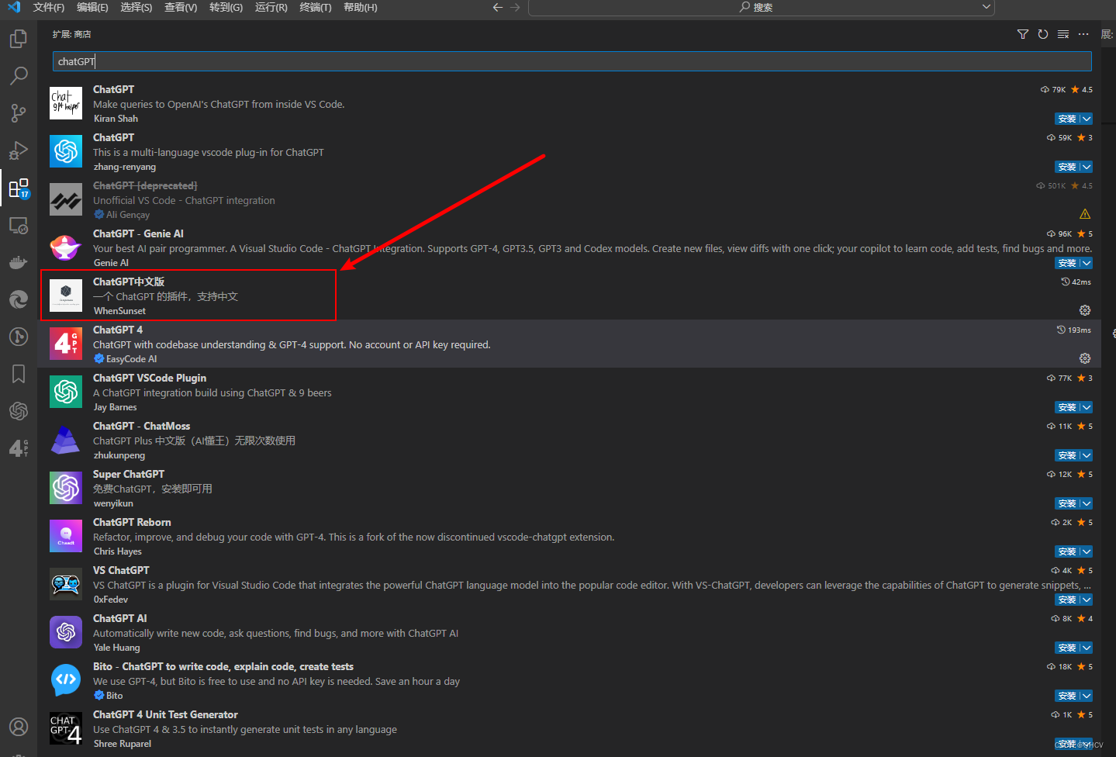Image resolution: width=1116 pixels, height=757 pixels.
Task: Select the ChatGPT AI by Yale Huang title
Action: pos(120,618)
